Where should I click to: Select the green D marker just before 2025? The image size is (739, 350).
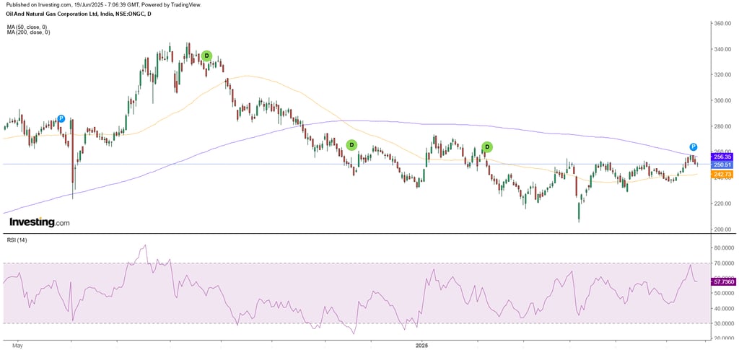click(351, 145)
